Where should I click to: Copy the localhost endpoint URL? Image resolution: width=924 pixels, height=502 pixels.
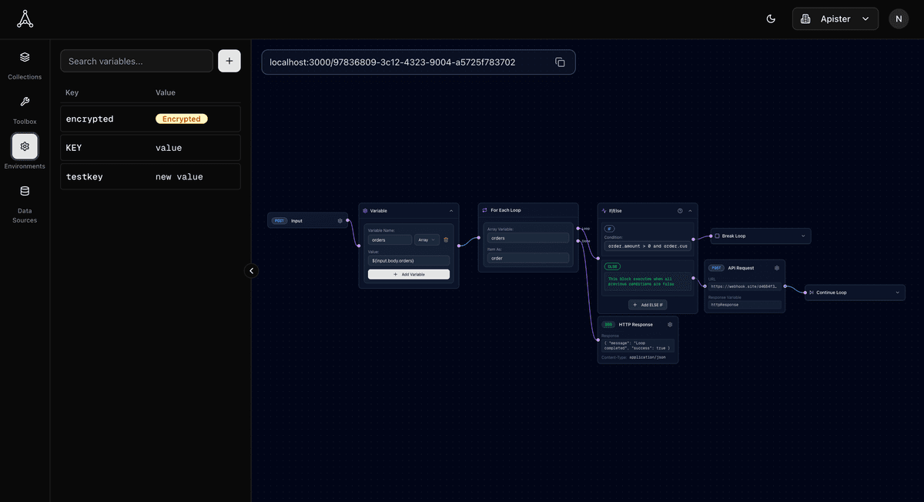point(560,62)
